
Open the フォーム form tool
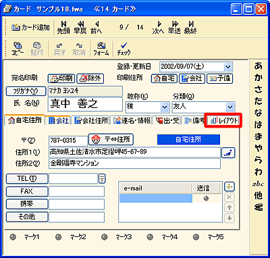[101, 49]
